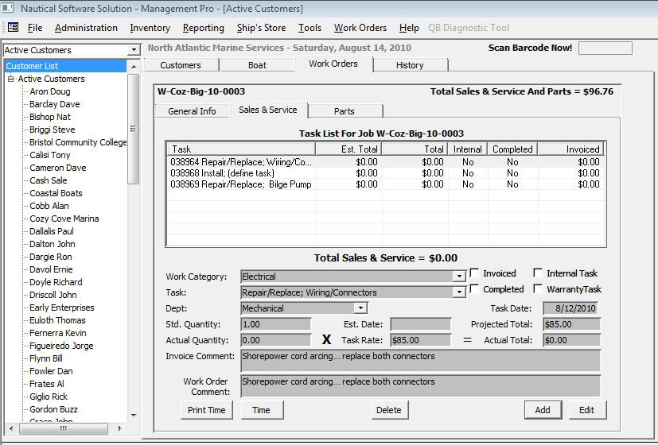Click the application icon beside File menu
Viewport: 658px width, 445px height.
pos(13,28)
